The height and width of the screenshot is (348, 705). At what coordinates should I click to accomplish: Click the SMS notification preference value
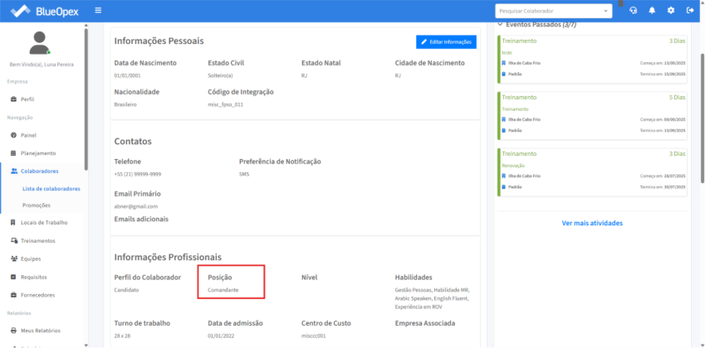tap(244, 174)
